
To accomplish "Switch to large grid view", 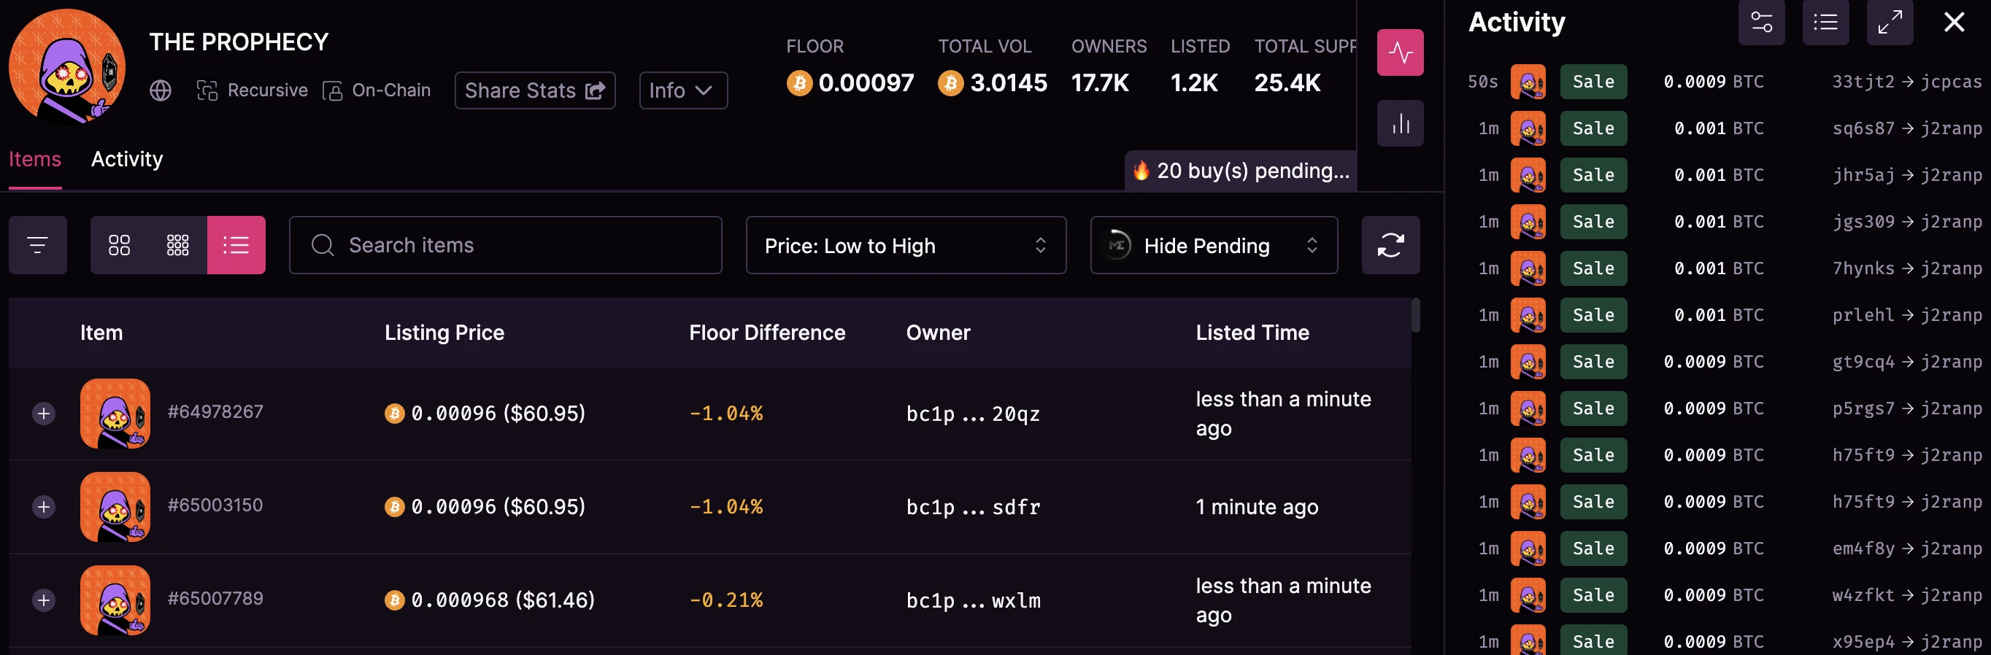I will (x=119, y=246).
